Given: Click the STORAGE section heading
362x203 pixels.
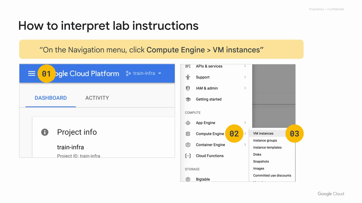Looking at the screenshot, I should tap(192, 169).
